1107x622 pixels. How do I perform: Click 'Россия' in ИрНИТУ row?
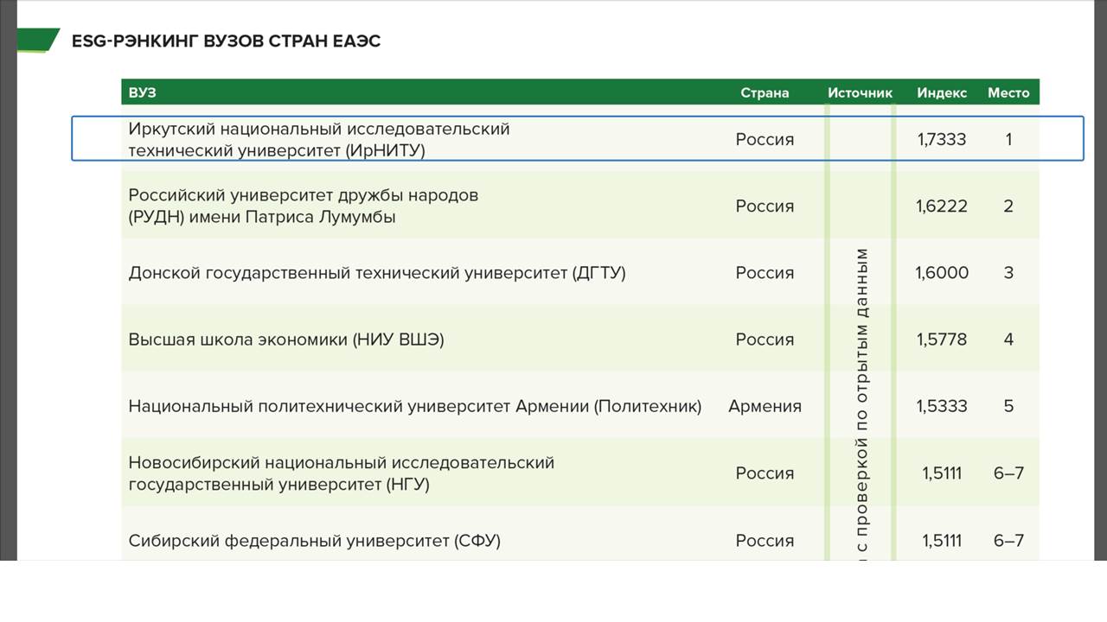[765, 139]
